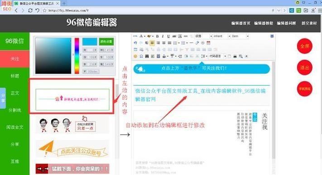Click the table insert icon in third row

[x=135, y=49]
